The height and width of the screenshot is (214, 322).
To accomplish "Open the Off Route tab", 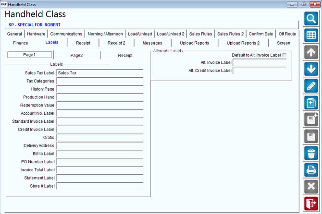I will pos(287,34).
